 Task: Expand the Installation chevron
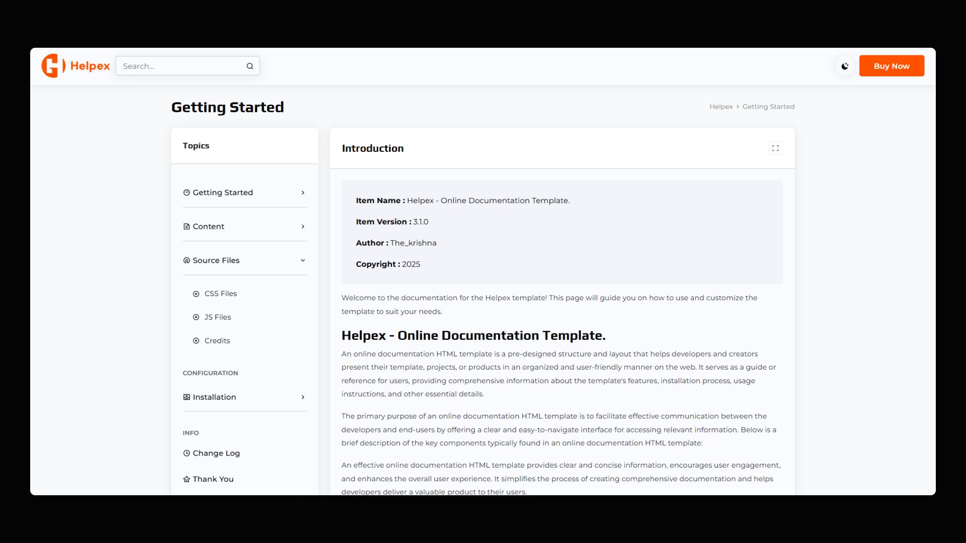pos(303,397)
